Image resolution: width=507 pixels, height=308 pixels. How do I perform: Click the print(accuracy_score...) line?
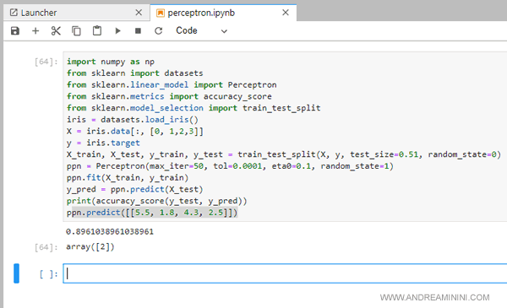(157, 201)
